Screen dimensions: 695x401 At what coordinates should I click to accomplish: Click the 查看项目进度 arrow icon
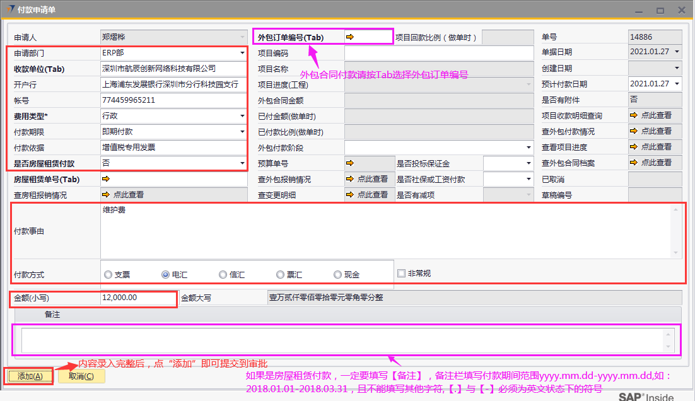(634, 147)
